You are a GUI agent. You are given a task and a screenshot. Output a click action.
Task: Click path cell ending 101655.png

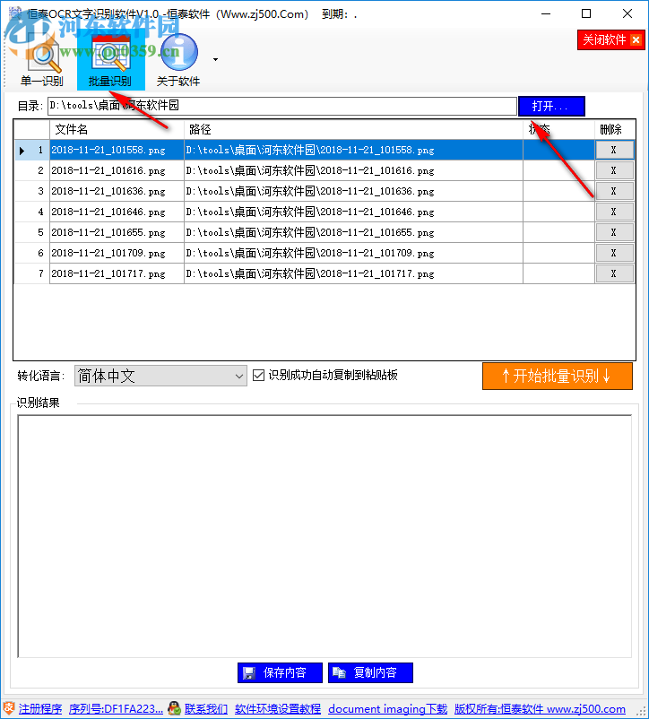[x=353, y=232]
